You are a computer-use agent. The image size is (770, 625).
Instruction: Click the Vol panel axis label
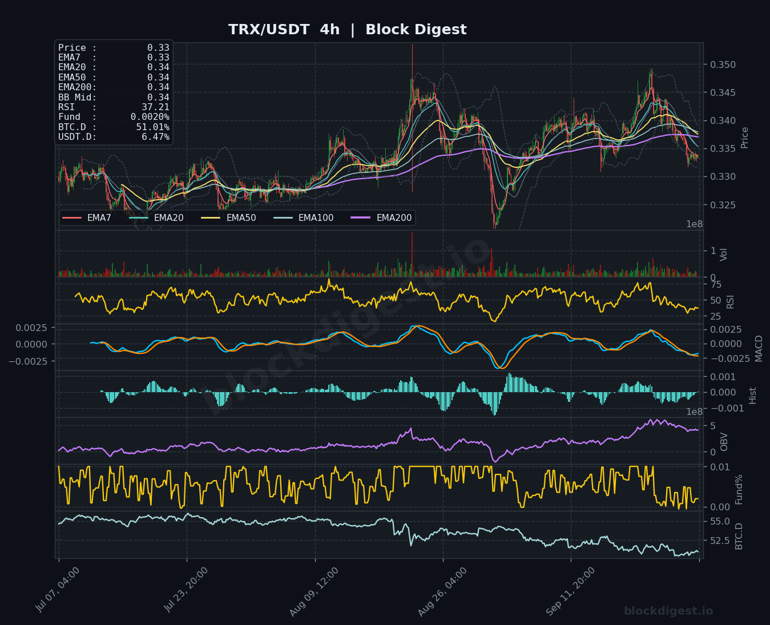pos(724,255)
